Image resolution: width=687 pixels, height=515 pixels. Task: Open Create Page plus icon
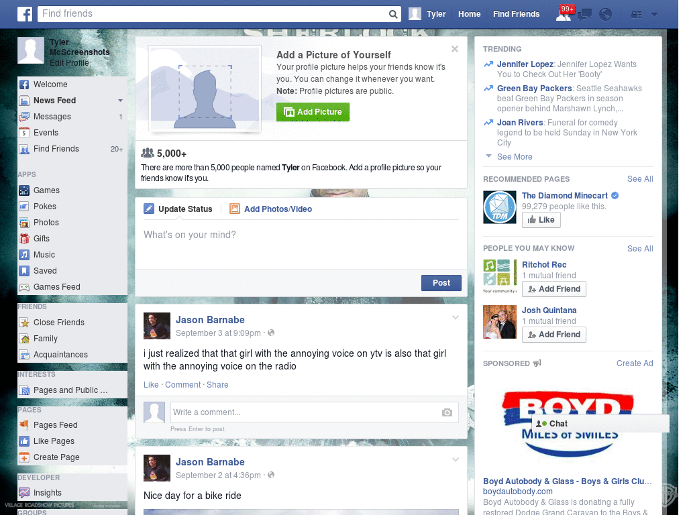[24, 457]
